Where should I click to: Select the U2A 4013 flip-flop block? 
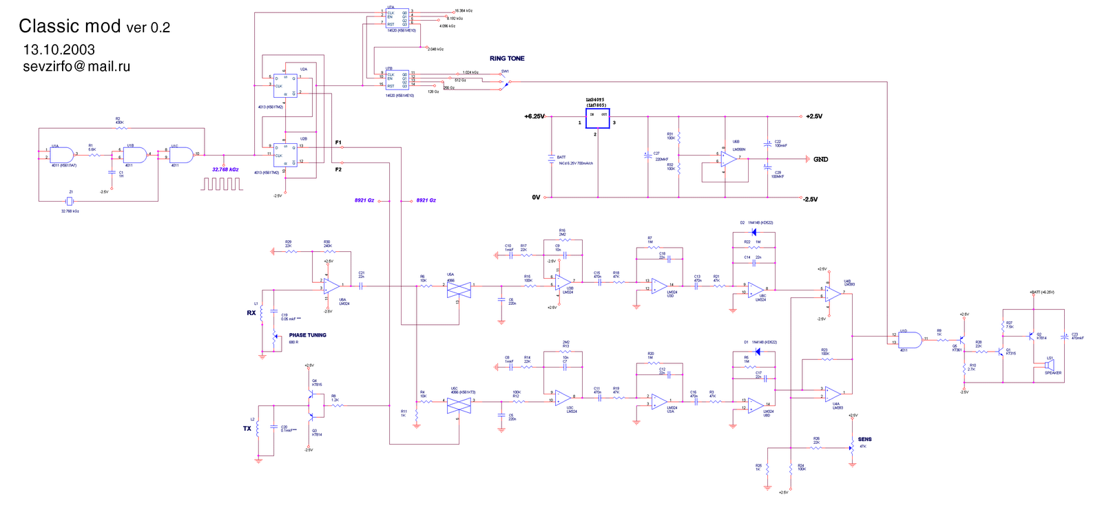pos(286,87)
